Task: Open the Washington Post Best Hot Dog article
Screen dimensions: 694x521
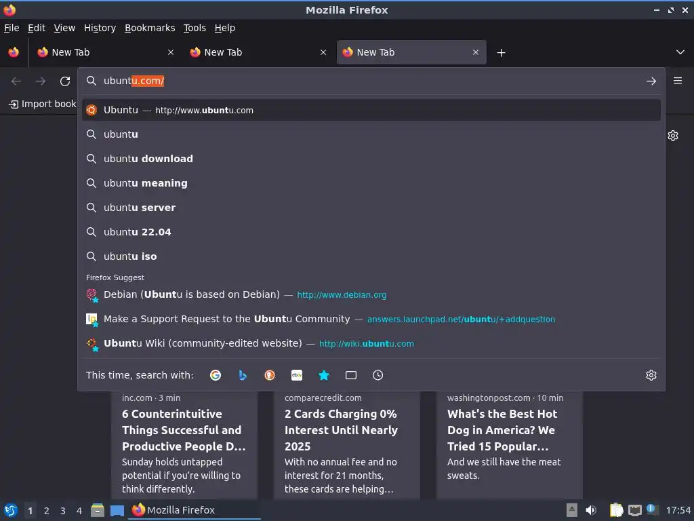Action: (x=510, y=445)
